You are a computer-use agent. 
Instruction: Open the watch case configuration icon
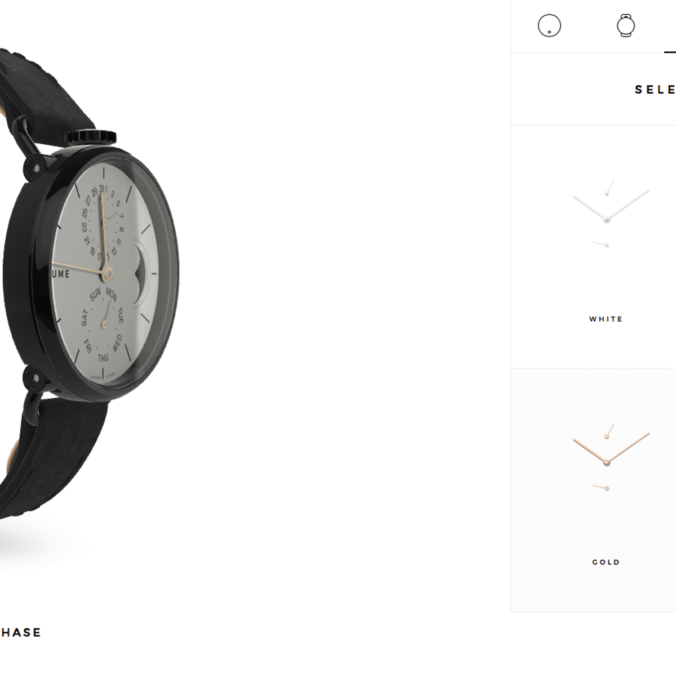tap(626, 26)
